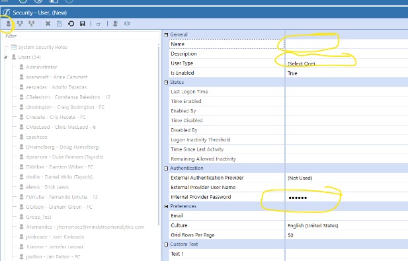The height and width of the screenshot is (261, 408).
Task: Click the Internal Provider Password field
Action: (347, 197)
